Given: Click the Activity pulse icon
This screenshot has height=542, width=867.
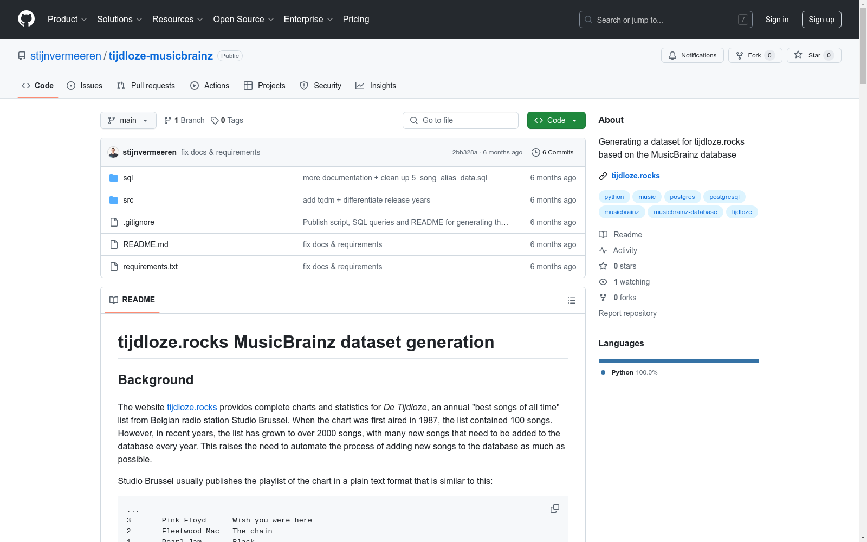Looking at the screenshot, I should [x=603, y=250].
